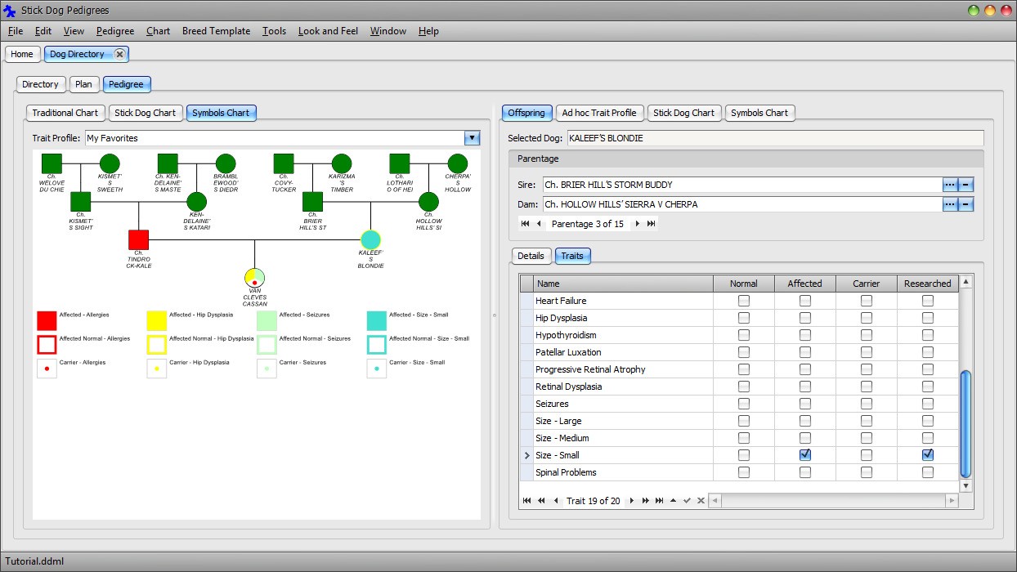This screenshot has height=572, width=1017.
Task: Go to first trait record
Action: (526, 501)
